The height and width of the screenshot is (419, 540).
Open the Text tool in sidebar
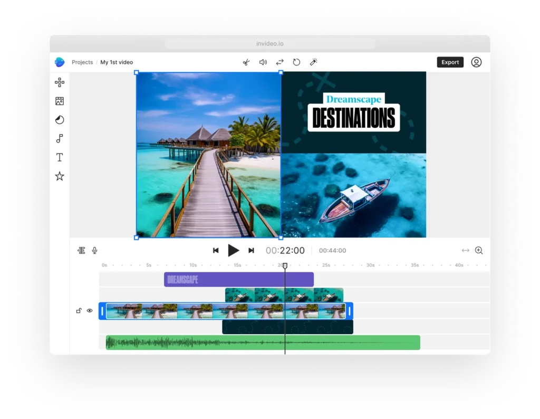point(60,157)
